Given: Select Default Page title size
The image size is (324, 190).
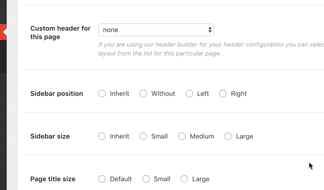Looking at the screenshot, I should 102,179.
